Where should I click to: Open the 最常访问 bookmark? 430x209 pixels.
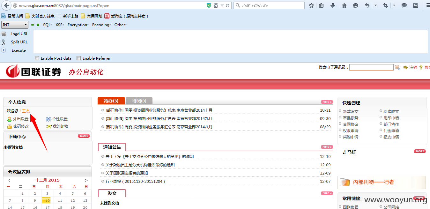pos(12,16)
